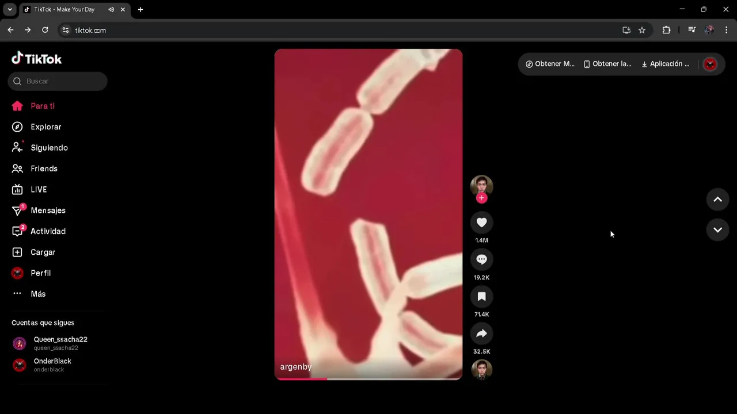Seek using video progress bar
Image resolution: width=737 pixels, height=414 pixels.
tap(368, 379)
